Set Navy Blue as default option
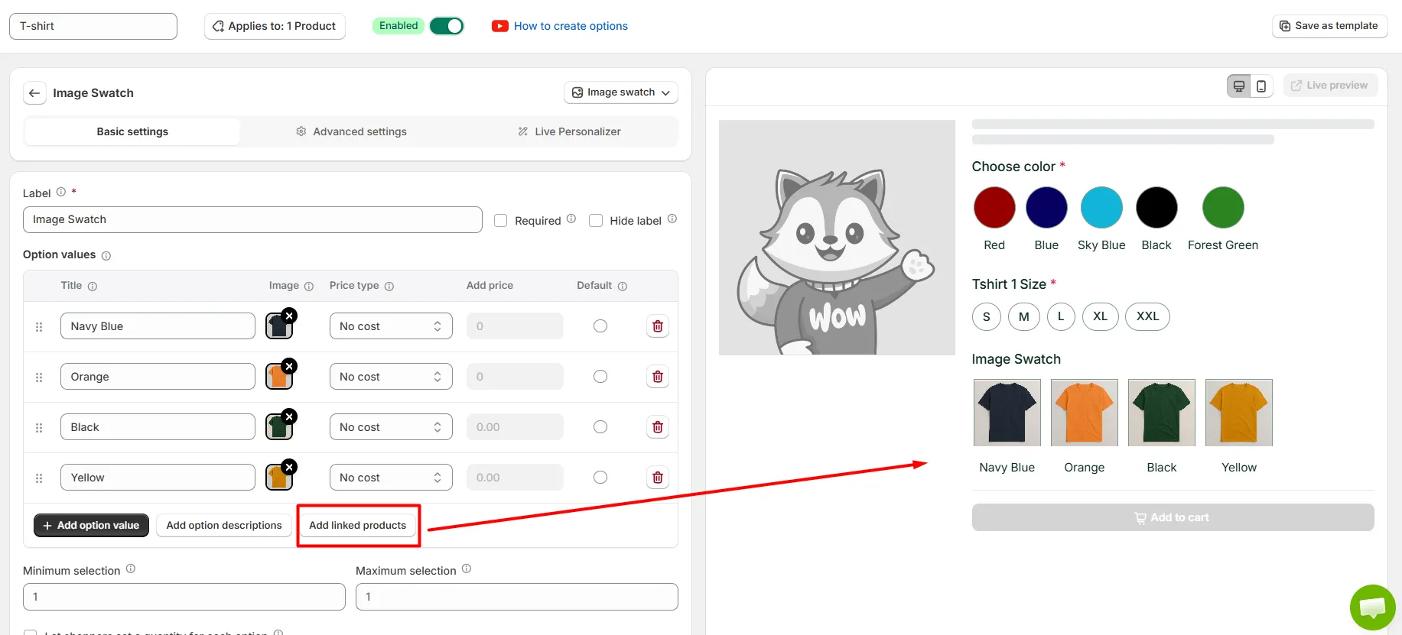Viewport: 1402px width, 635px height. (600, 326)
